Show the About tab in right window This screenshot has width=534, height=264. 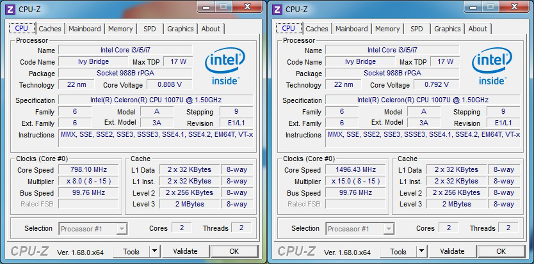[478, 29]
